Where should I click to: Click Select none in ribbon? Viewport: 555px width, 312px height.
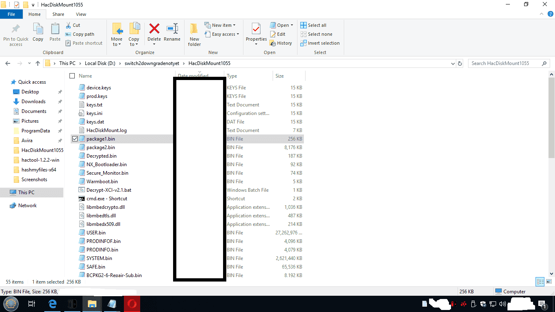(x=316, y=34)
